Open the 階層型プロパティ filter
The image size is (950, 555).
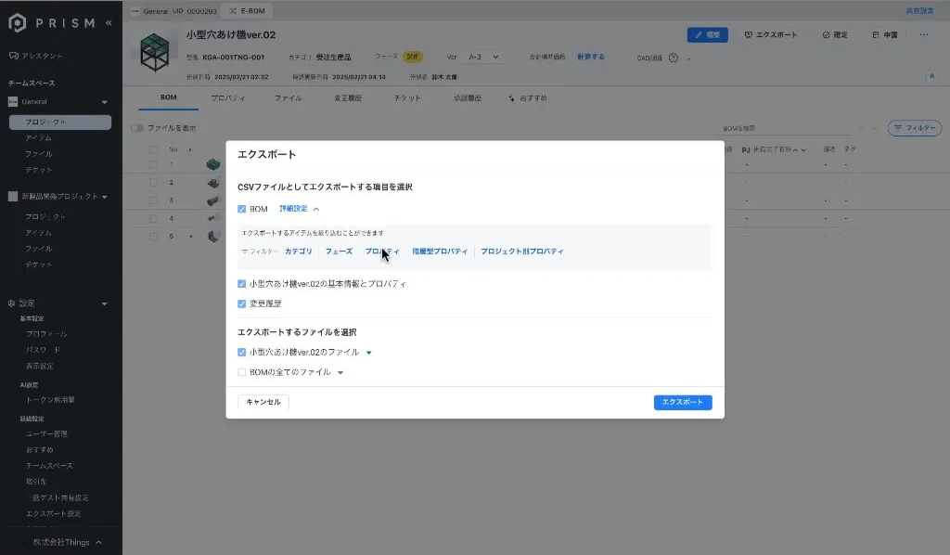coord(440,252)
